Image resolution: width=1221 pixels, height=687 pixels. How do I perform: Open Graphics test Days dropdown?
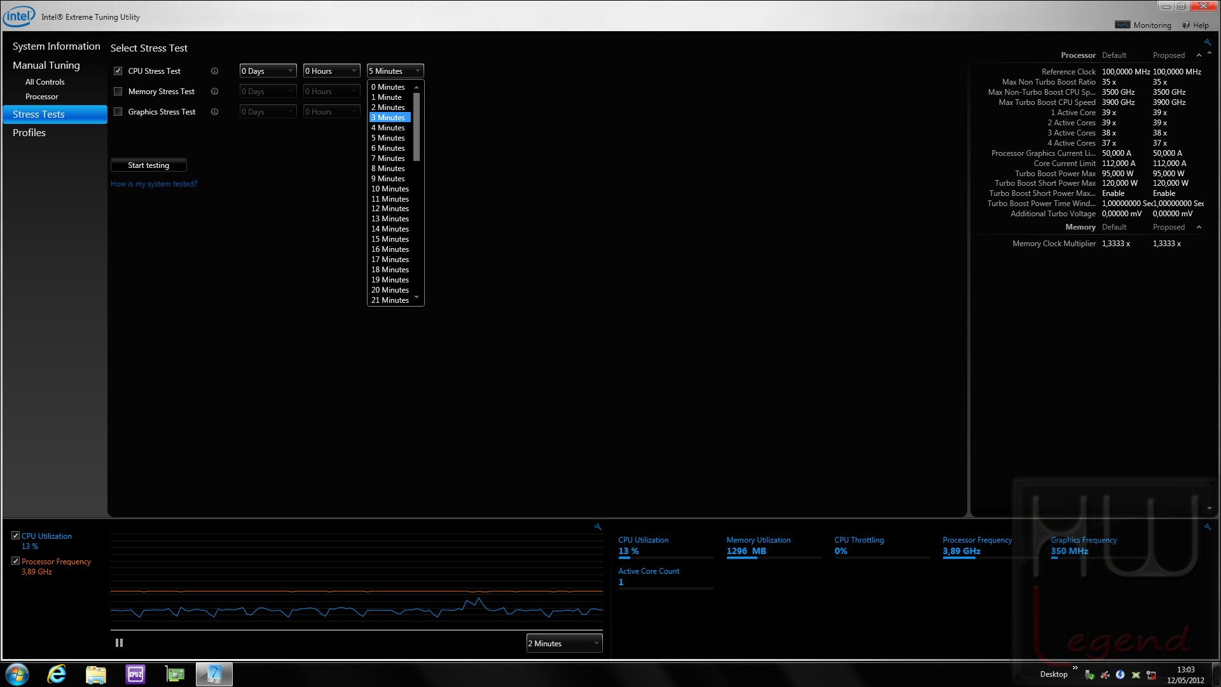tap(268, 112)
